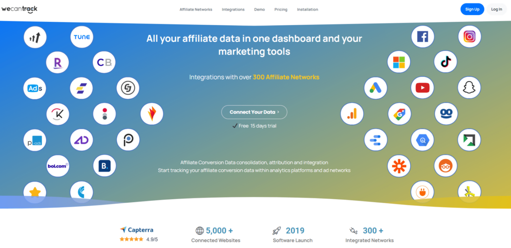Click the purple AD icon
This screenshot has height=248, width=511.
click(82, 140)
